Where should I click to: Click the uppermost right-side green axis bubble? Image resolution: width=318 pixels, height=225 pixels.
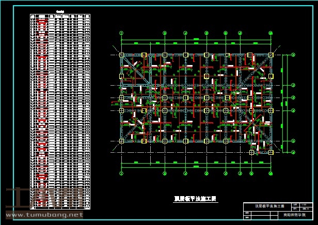click(293, 55)
